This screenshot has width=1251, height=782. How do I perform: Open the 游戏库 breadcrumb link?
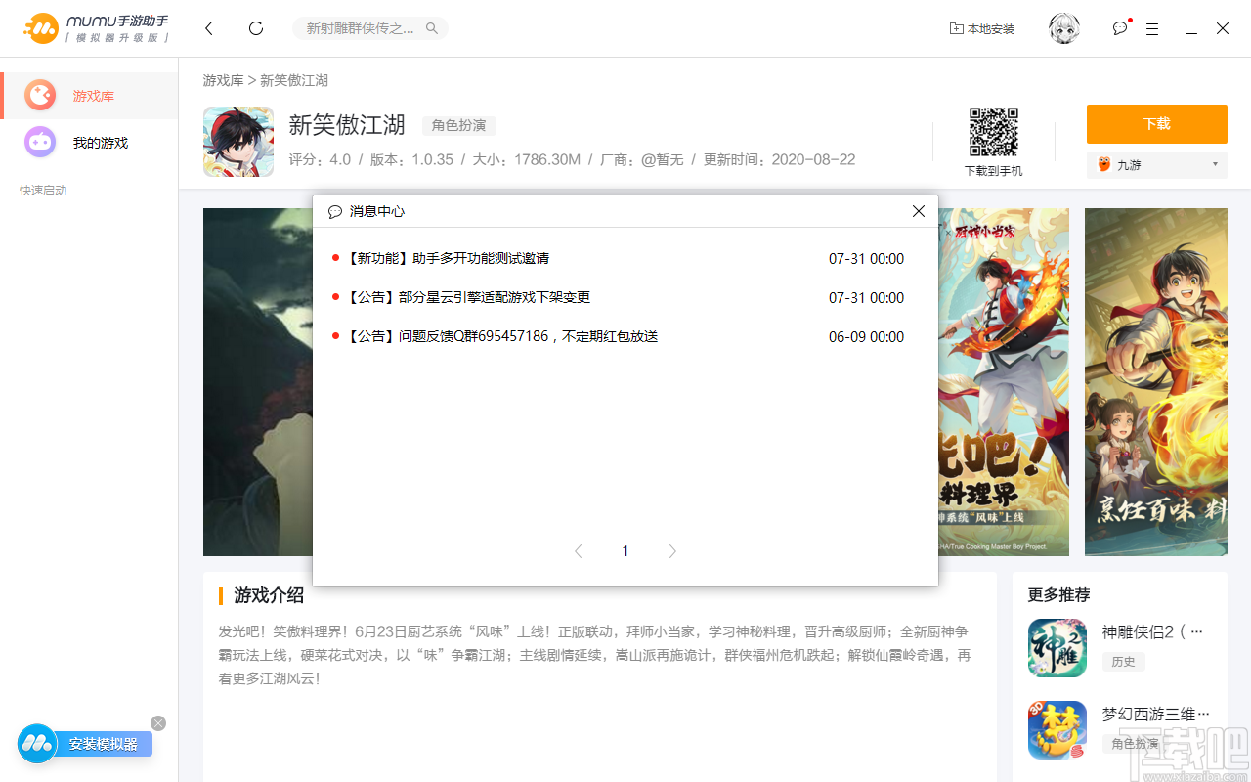tap(223, 79)
